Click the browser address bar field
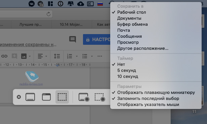The image size is (207, 124). 26,14
